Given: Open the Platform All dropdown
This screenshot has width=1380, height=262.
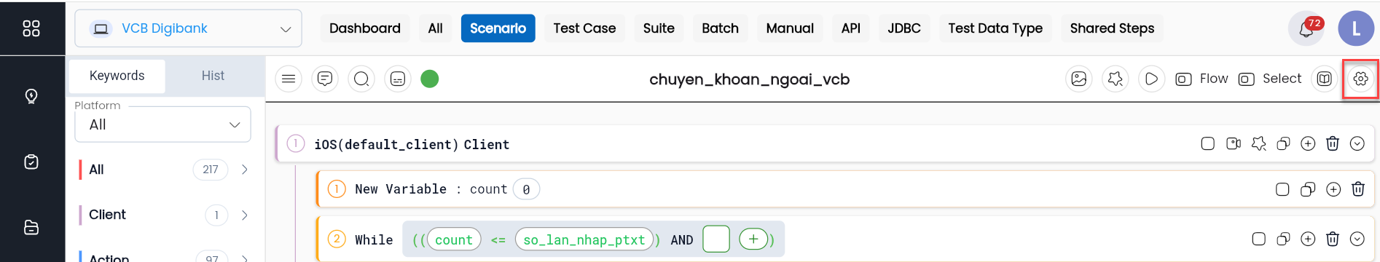Looking at the screenshot, I should click(162, 124).
